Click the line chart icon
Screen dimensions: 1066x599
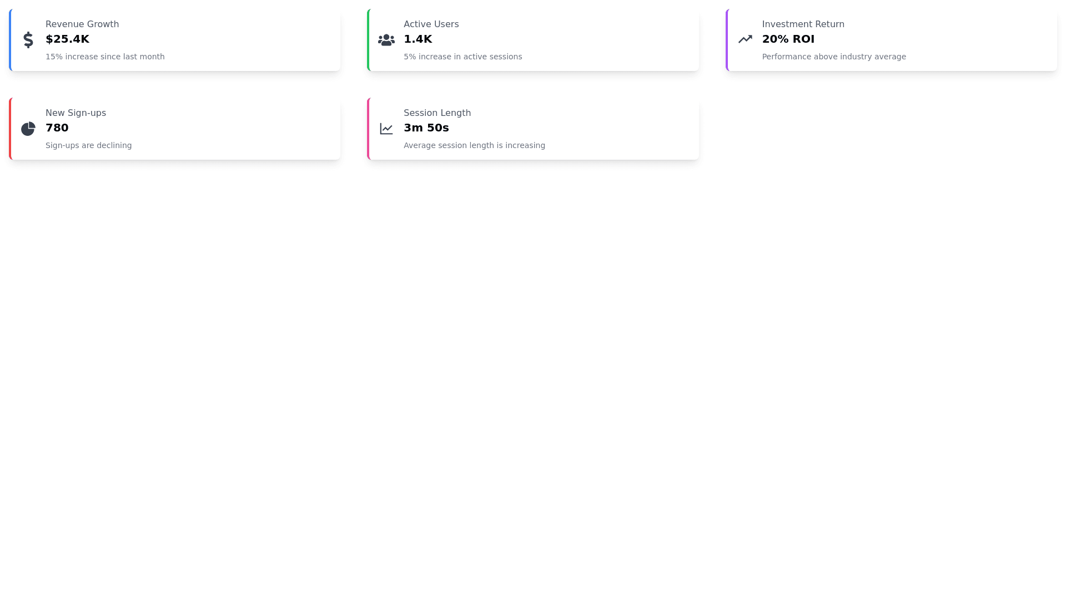point(386,129)
